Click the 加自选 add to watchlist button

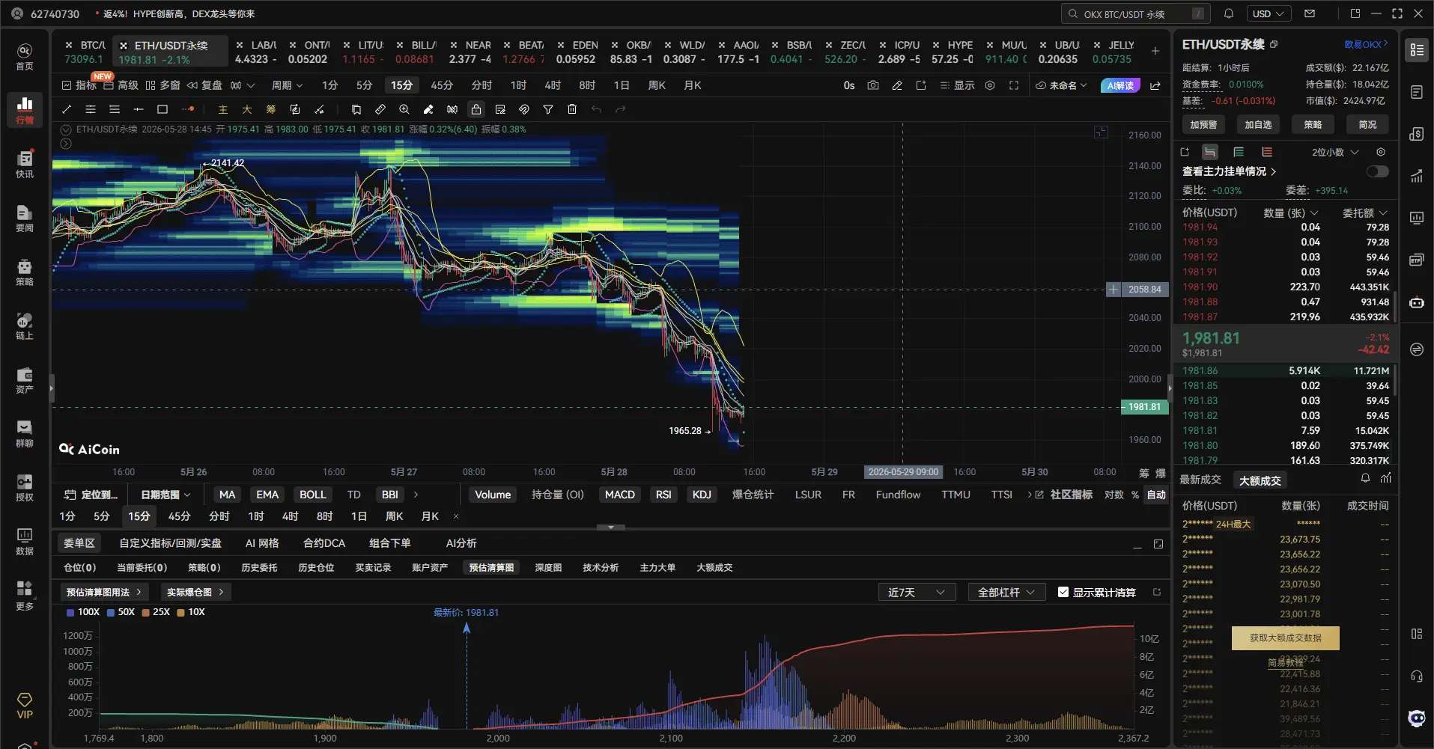point(1258,125)
